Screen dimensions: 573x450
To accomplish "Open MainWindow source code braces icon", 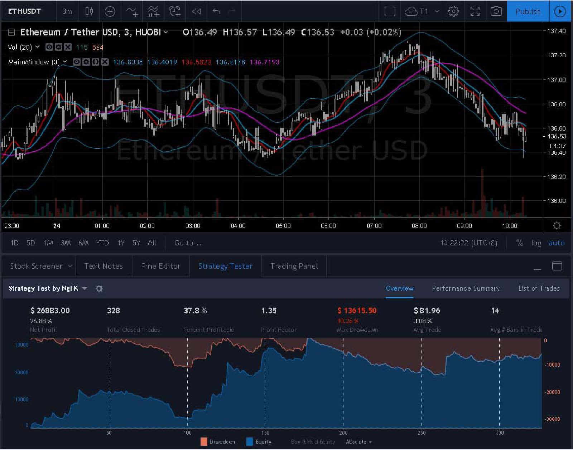I will (95, 62).
